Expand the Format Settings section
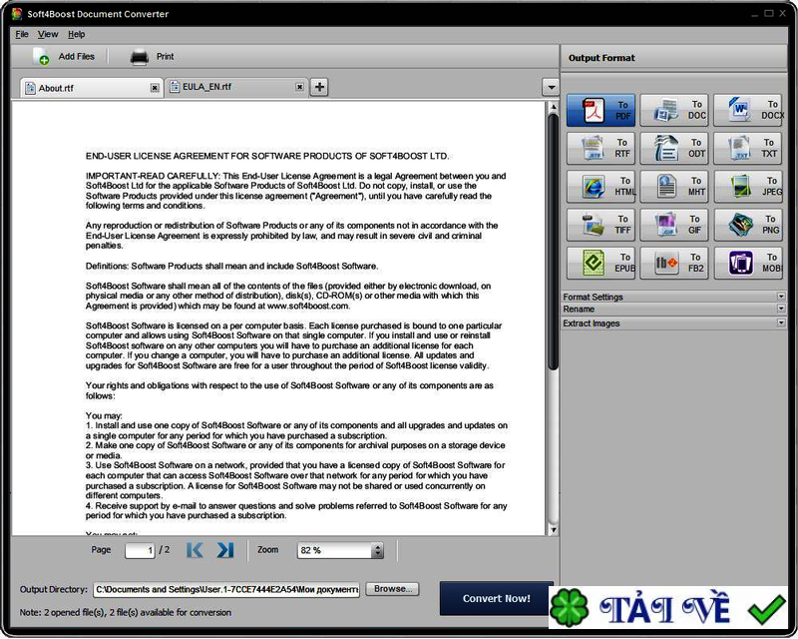The height and width of the screenshot is (639, 798). (673, 297)
